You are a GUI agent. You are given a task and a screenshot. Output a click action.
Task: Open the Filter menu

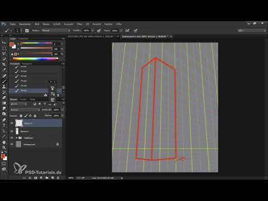(x=79, y=24)
